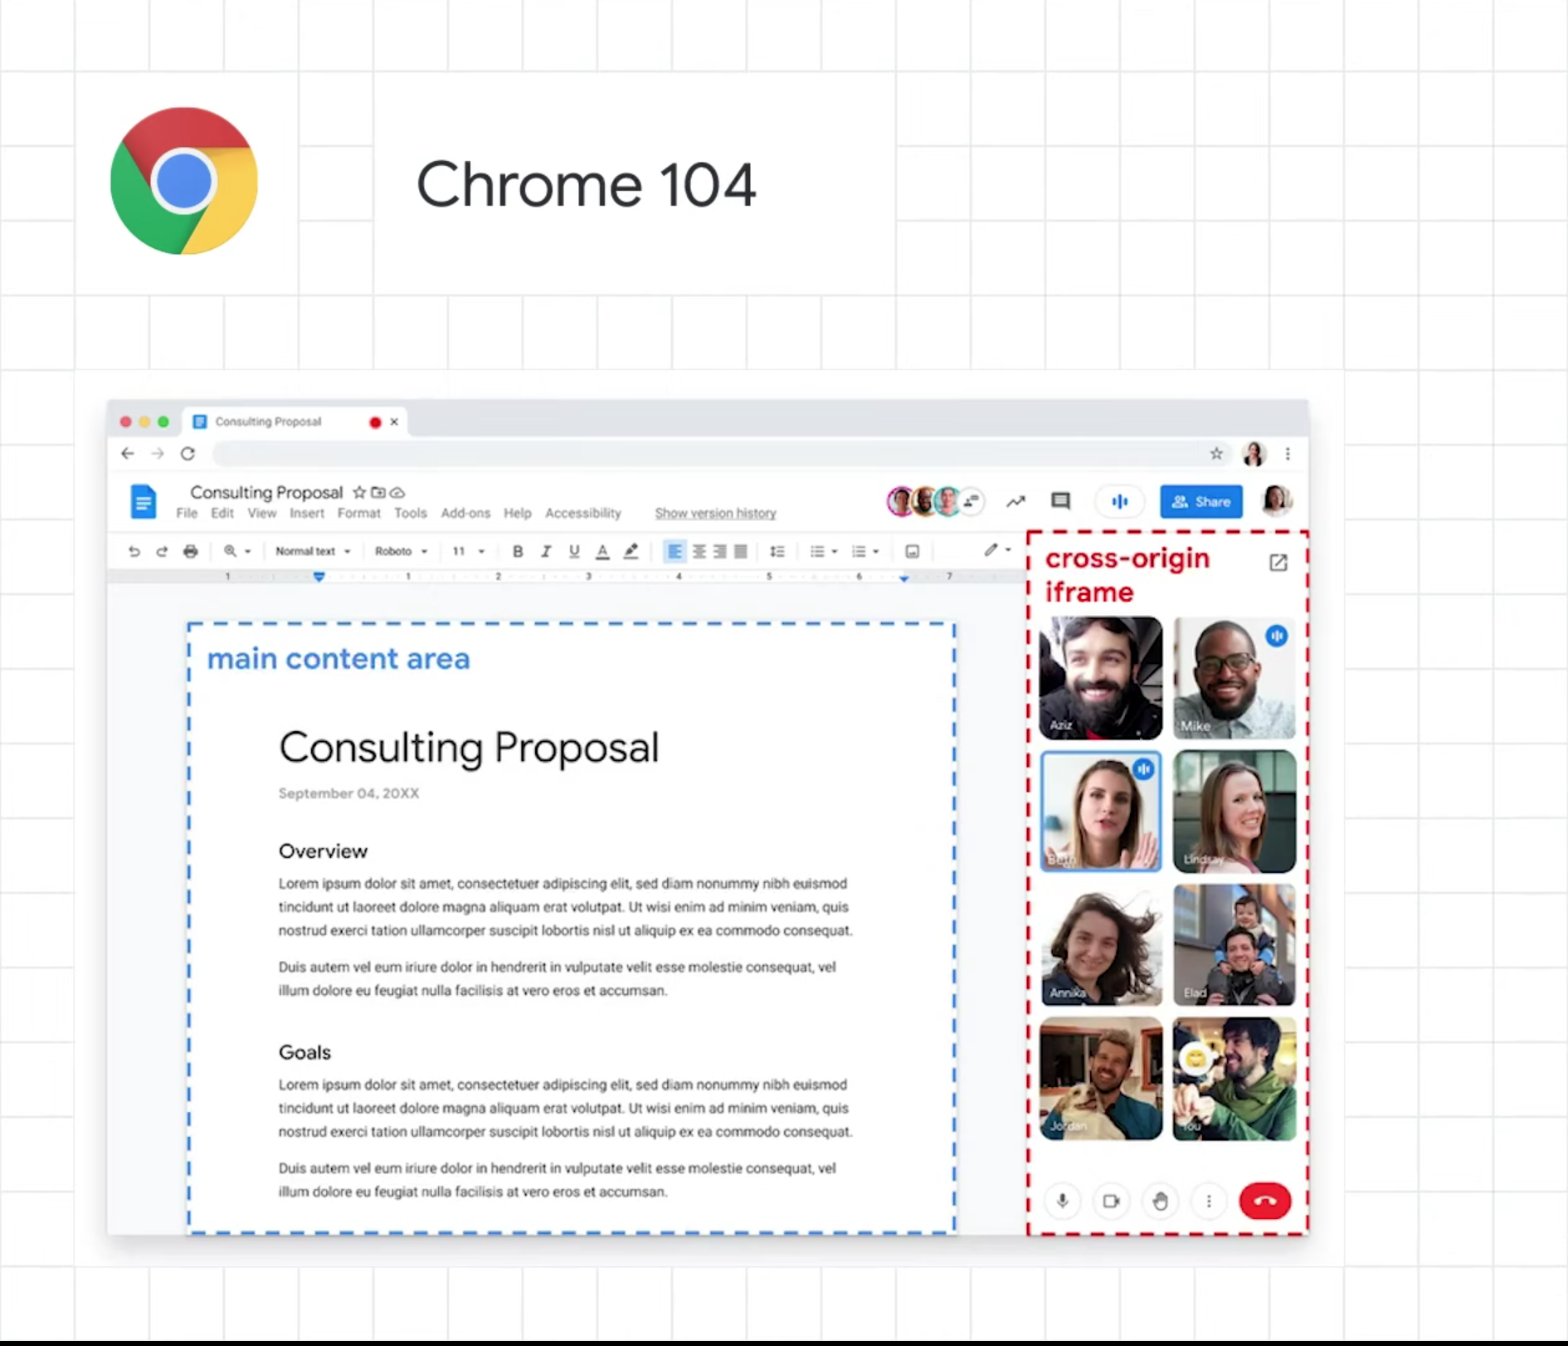Toggle right alignment
Image resolution: width=1568 pixels, height=1346 pixels.
720,551
